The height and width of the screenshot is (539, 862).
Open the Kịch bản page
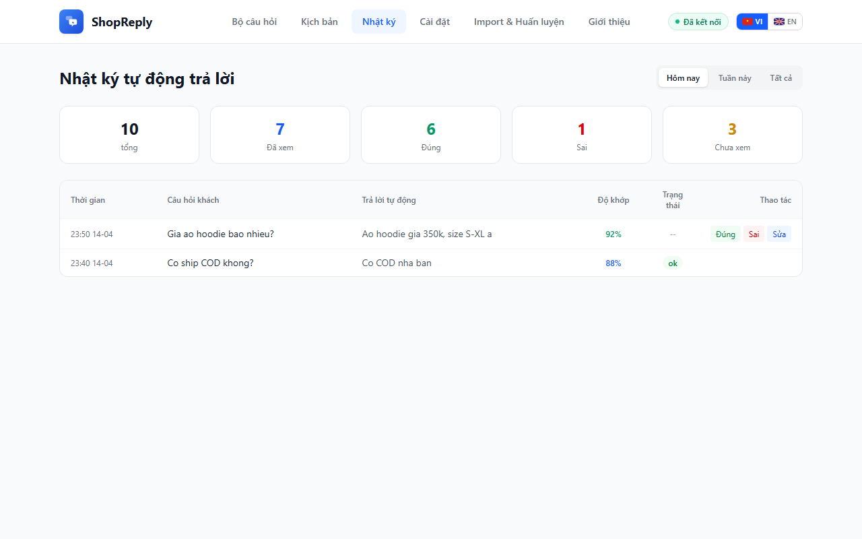319,22
